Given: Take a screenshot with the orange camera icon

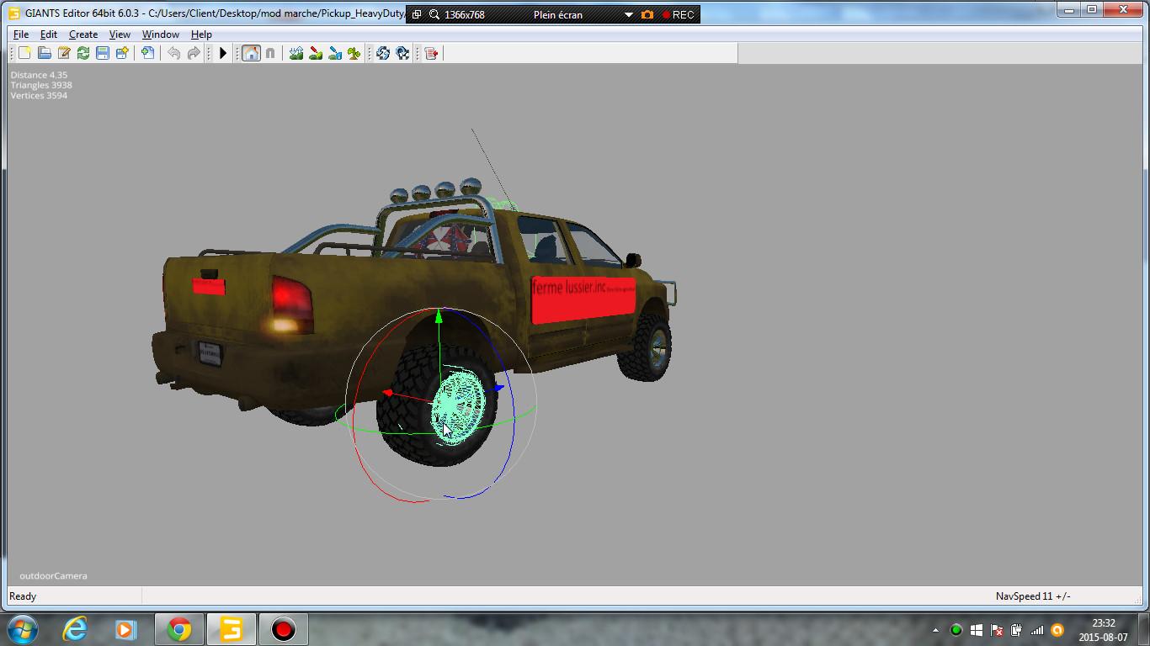Looking at the screenshot, I should pos(647,14).
